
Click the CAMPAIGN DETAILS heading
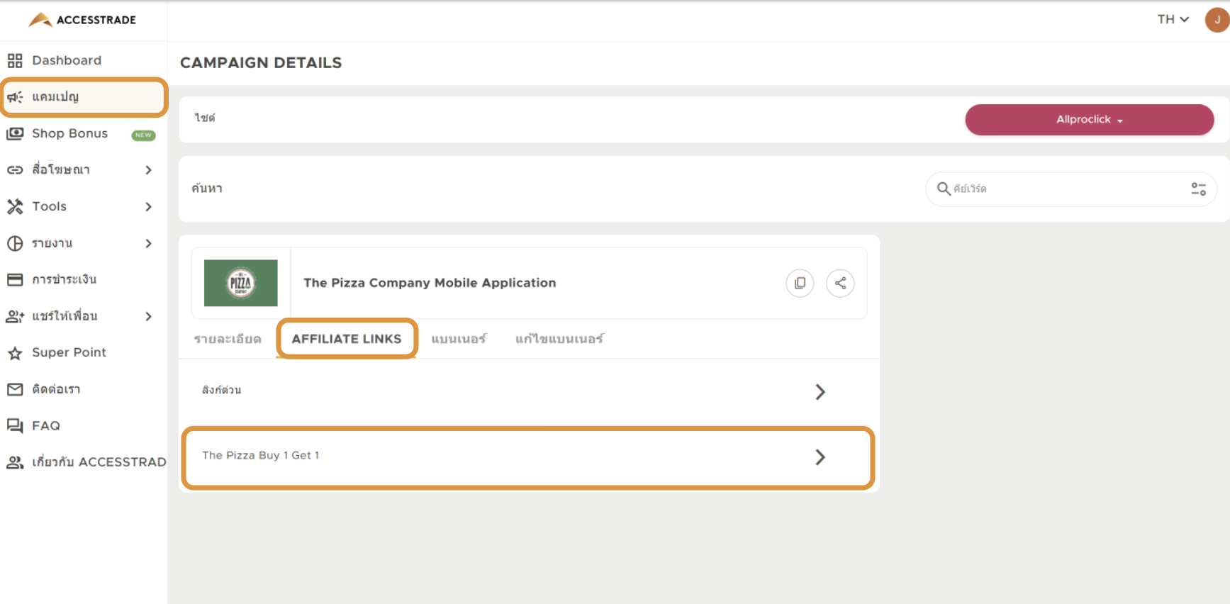pos(261,62)
